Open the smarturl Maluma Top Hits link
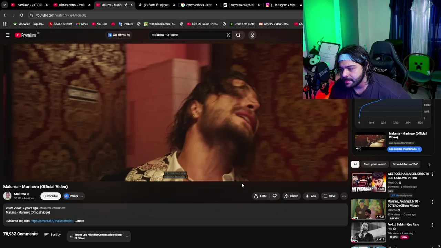 [x=52, y=221]
